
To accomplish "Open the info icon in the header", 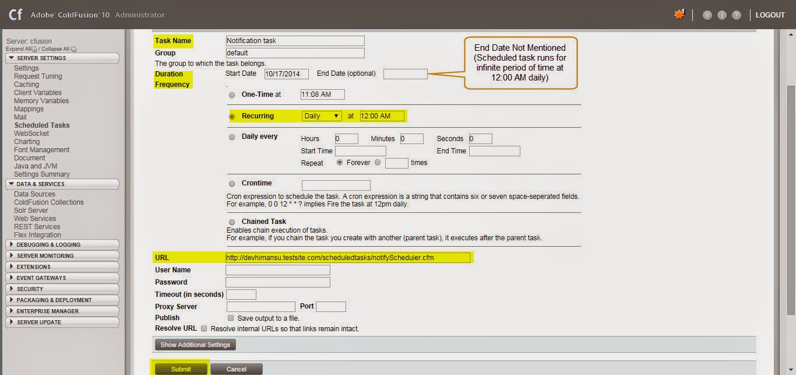I will [x=721, y=15].
